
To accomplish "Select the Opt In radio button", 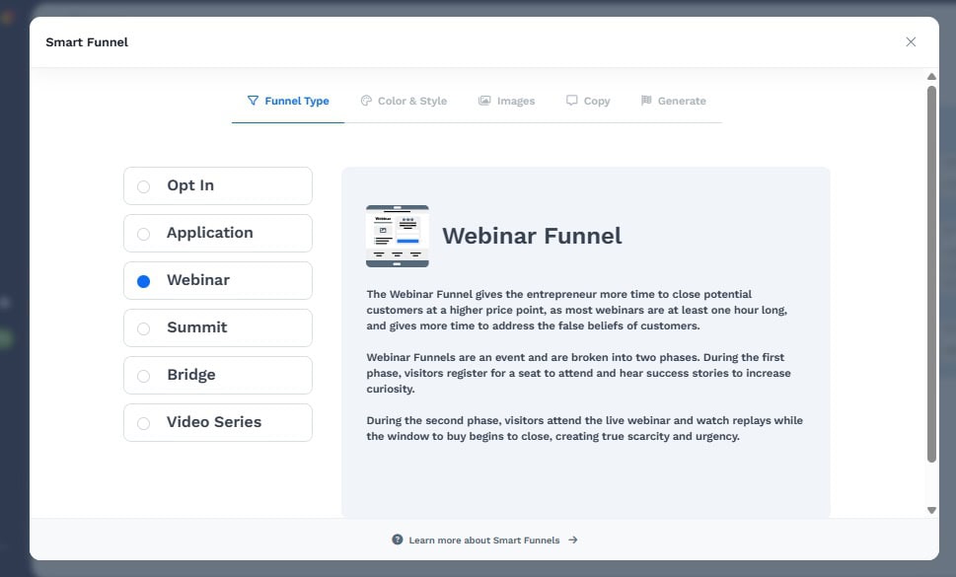I will tap(143, 185).
